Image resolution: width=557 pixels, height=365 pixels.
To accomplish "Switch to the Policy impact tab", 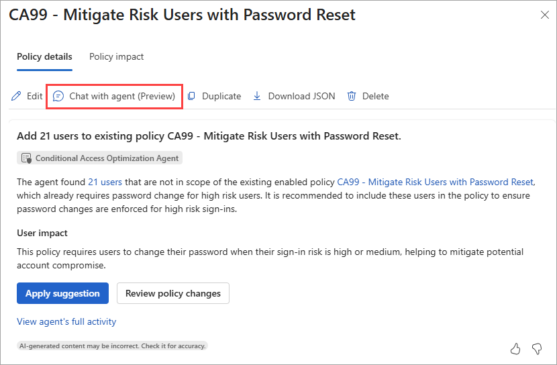I will point(116,56).
